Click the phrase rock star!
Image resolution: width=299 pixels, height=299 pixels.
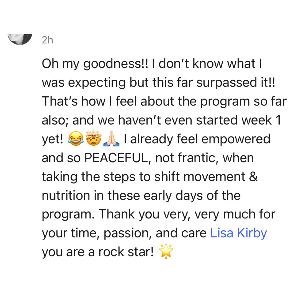[x=126, y=252]
